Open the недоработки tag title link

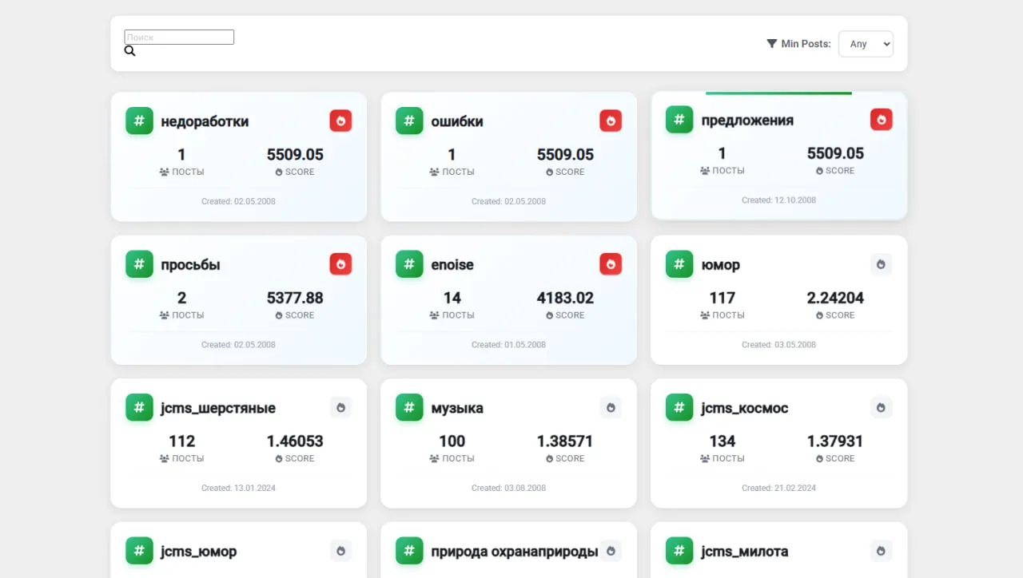(205, 121)
